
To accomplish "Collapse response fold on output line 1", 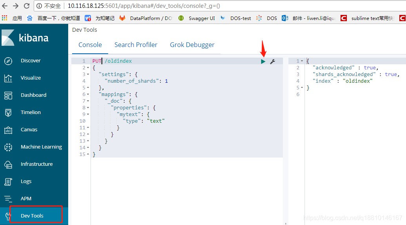I will (x=302, y=61).
